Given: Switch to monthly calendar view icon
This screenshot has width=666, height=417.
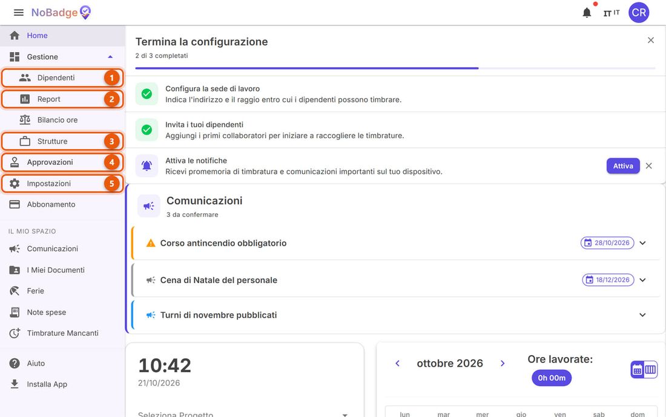Looking at the screenshot, I should [x=637, y=370].
